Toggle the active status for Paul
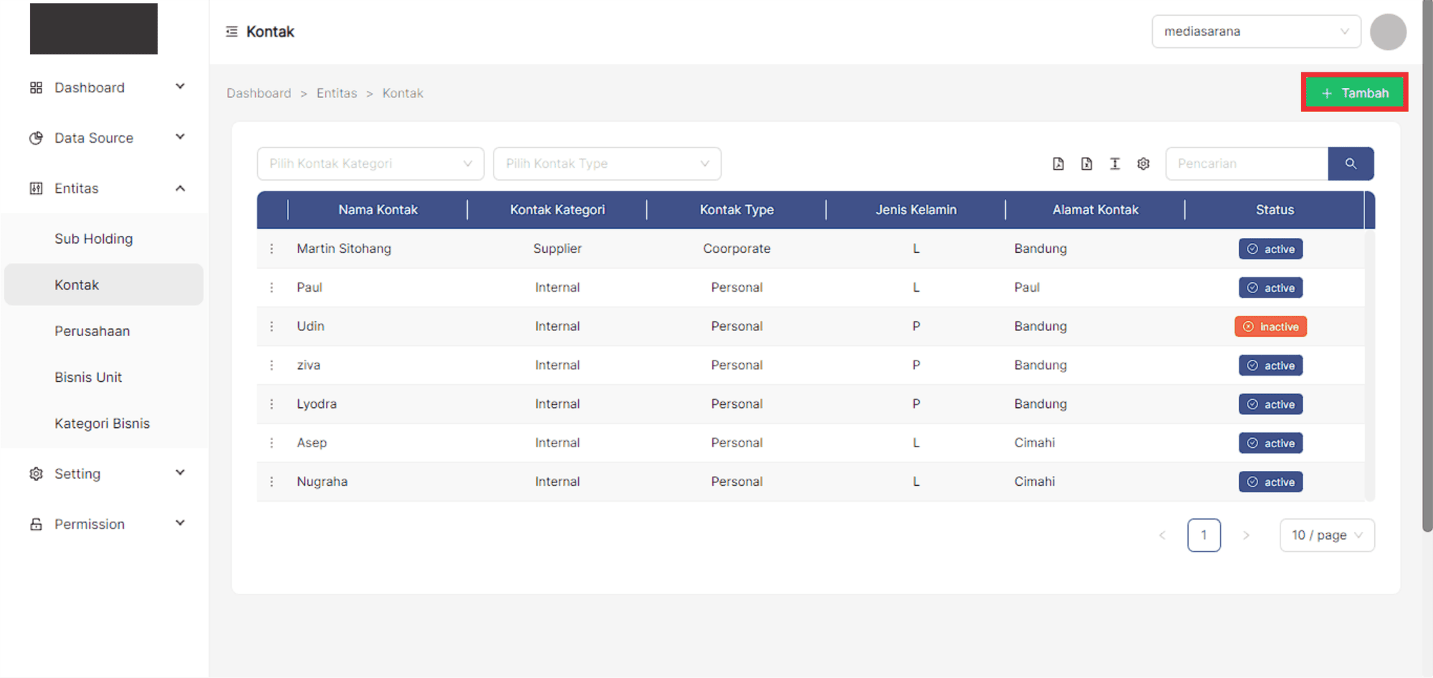The height and width of the screenshot is (678, 1433). 1270,288
